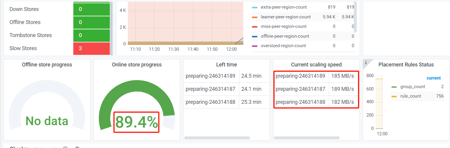
Task: Click the rule_count current value 756
Action: point(440,96)
